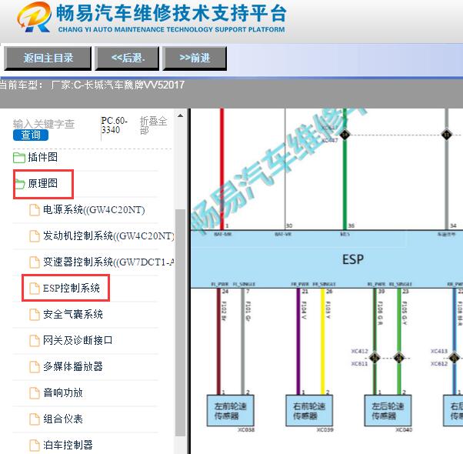Click the PC.60-3340 label
The width and height of the screenshot is (463, 454).
(x=115, y=125)
